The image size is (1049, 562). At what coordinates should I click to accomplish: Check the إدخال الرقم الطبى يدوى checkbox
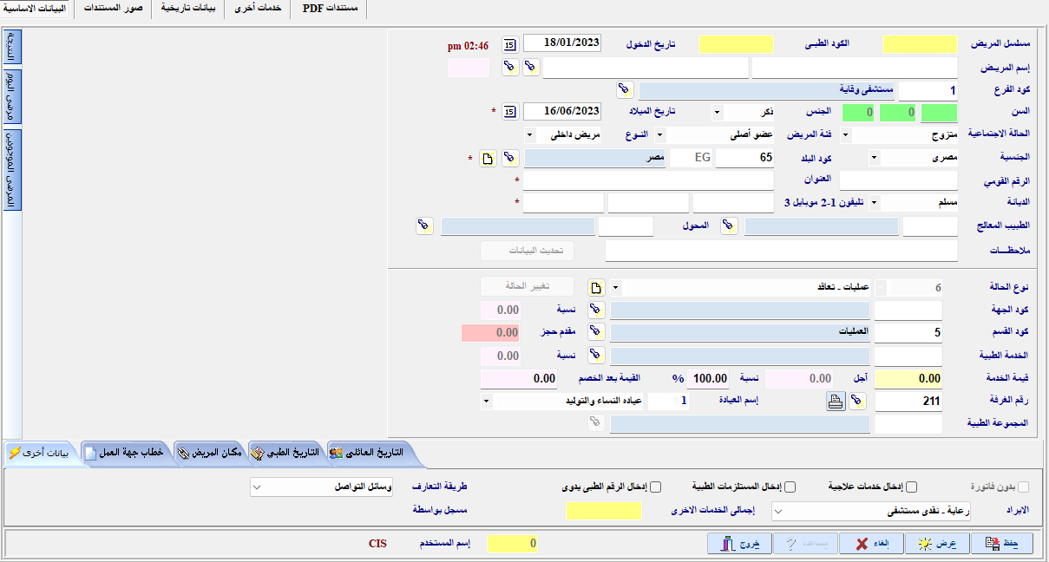[656, 487]
